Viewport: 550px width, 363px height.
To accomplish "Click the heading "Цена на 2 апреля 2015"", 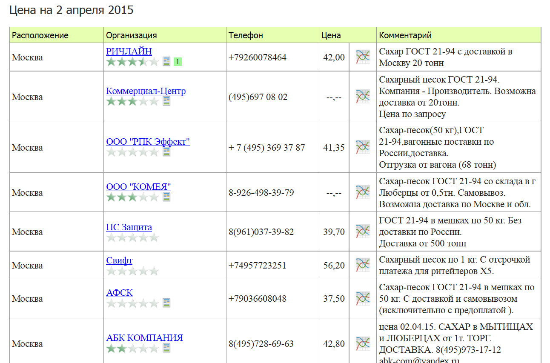I will coord(72,10).
